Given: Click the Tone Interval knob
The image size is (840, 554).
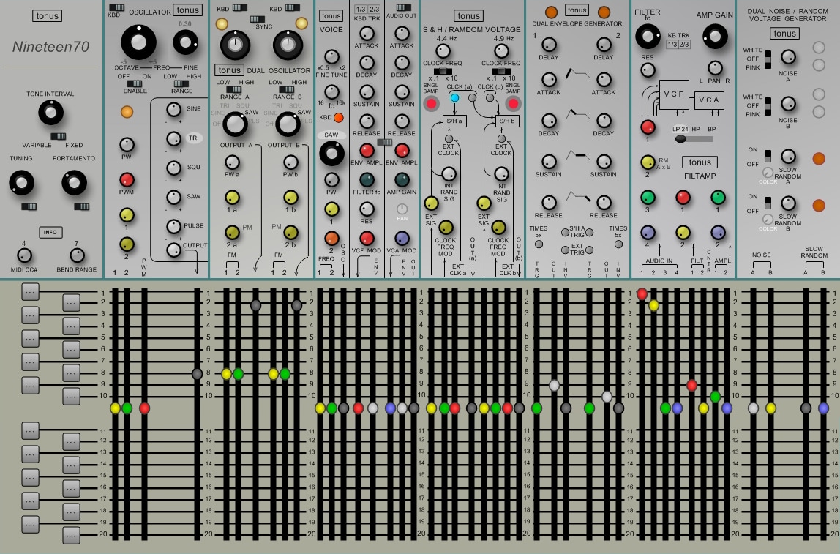Looking at the screenshot, I should click(x=50, y=113).
